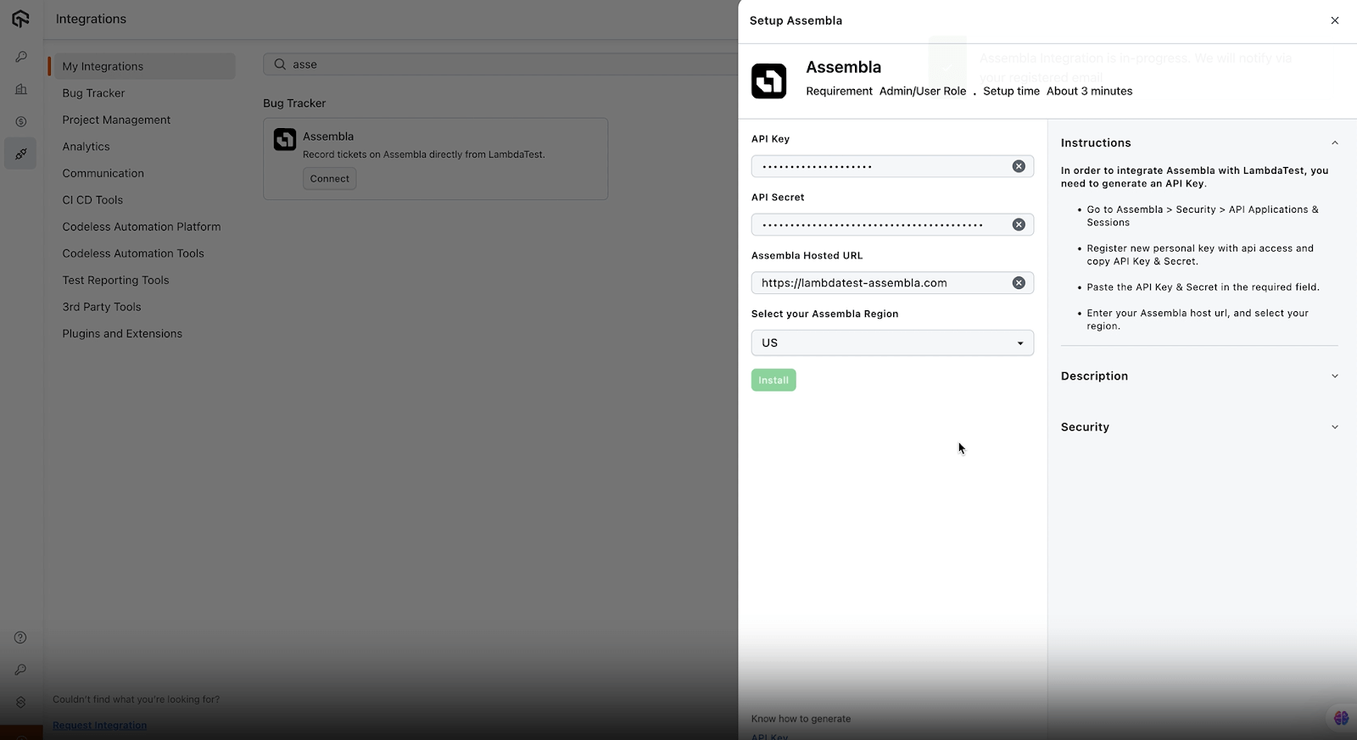The width and height of the screenshot is (1357, 740).
Task: Click the Install button
Action: (x=773, y=380)
